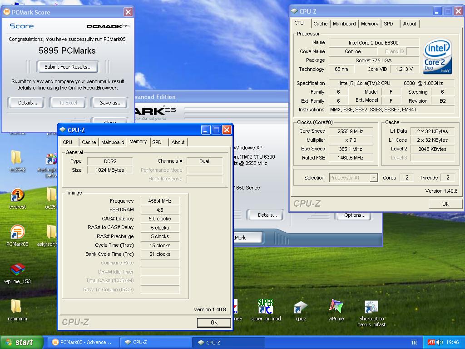Viewport: 465px width, 349px height.
Task: Click the Channels # Dual value
Action: click(x=204, y=161)
